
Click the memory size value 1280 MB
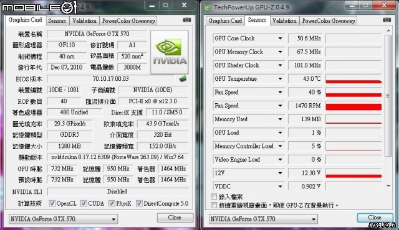point(69,146)
